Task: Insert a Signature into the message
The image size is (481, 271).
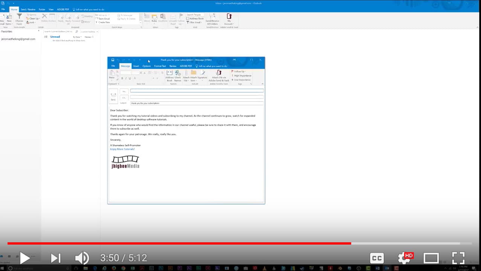Action: point(203,75)
